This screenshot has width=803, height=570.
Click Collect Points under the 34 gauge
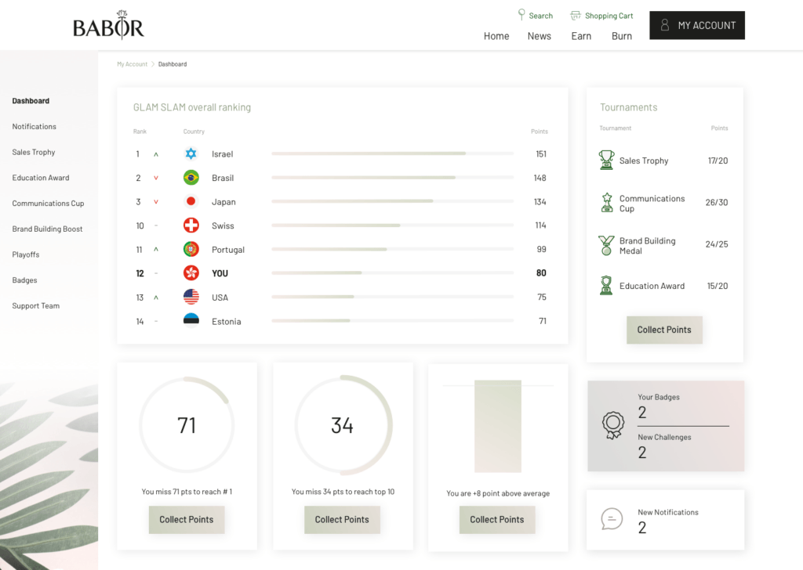point(342,519)
